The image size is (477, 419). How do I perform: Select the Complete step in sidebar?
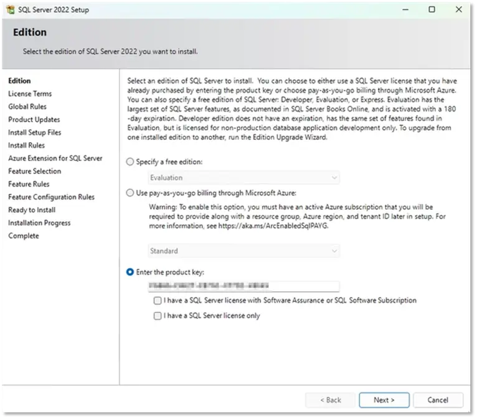tap(24, 236)
